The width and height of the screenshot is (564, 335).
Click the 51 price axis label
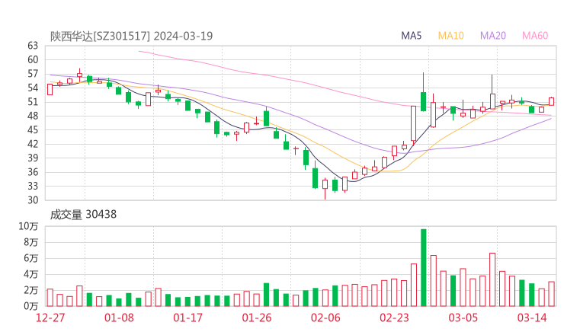point(33,102)
